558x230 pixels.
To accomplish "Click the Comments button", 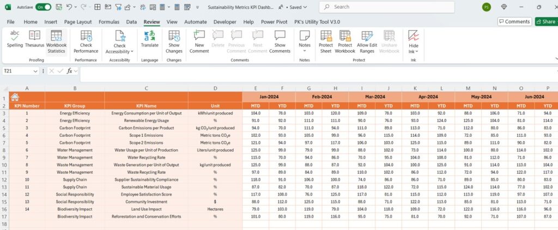I will pyautogui.click(x=514, y=21).
